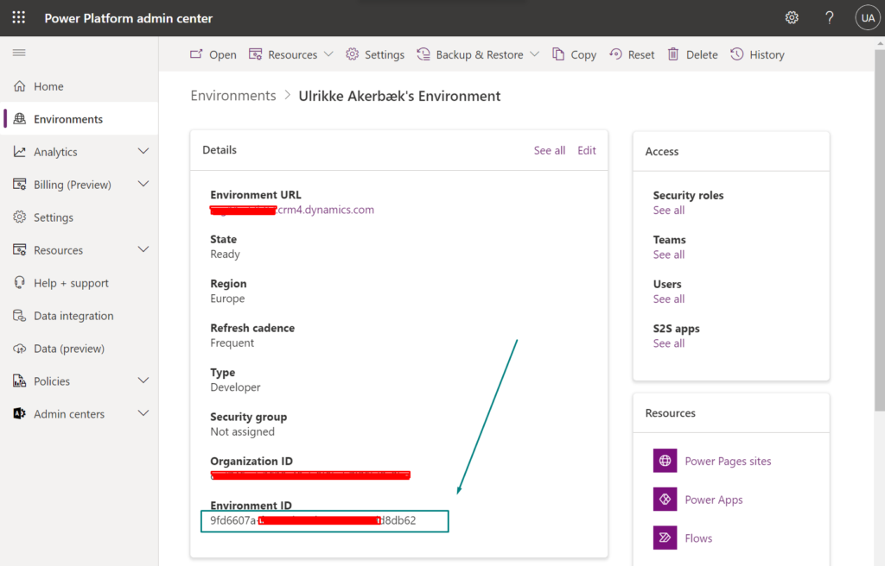Click the Admin centers icon

(20, 414)
